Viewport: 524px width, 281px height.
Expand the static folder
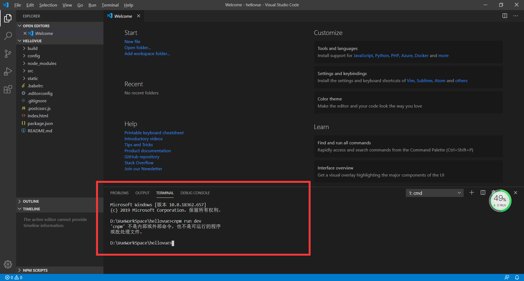point(60,78)
